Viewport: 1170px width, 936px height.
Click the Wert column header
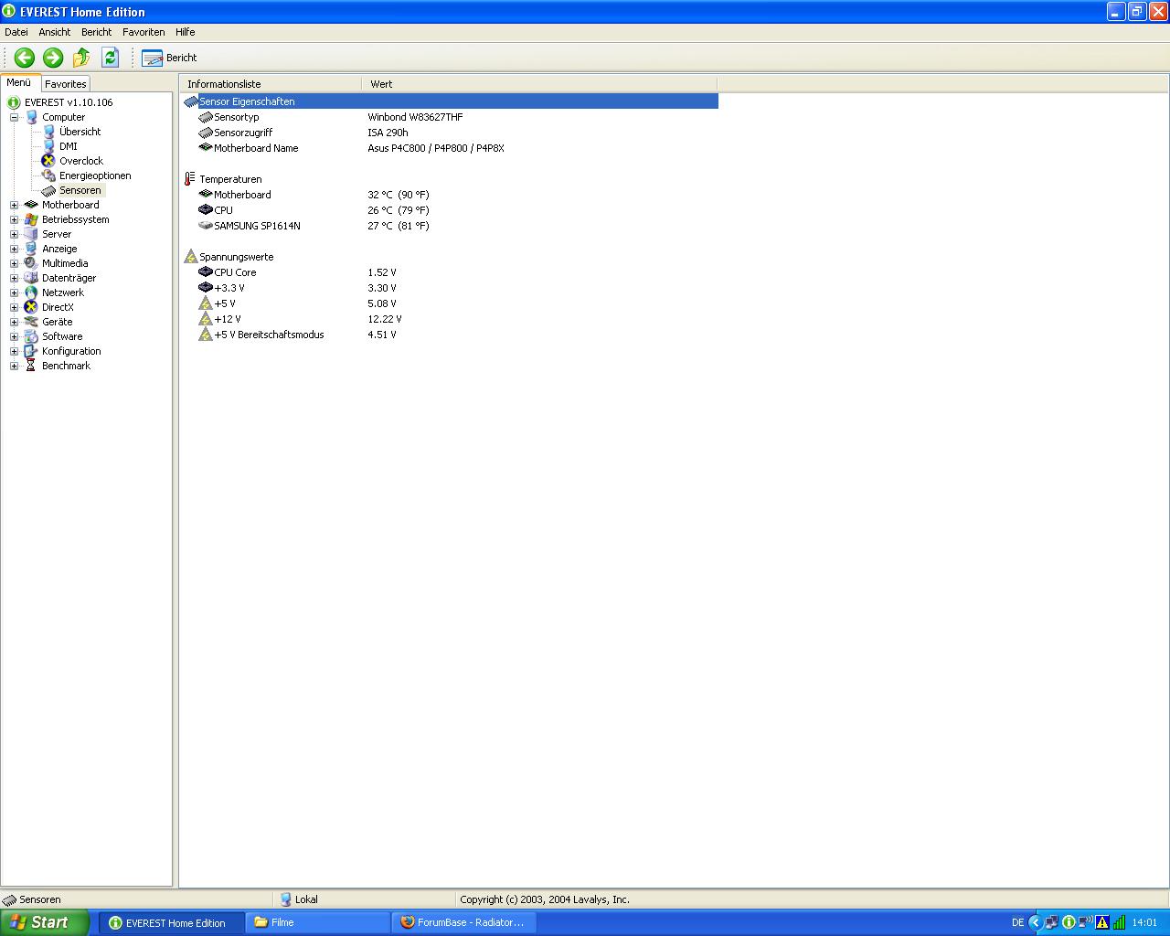click(539, 84)
